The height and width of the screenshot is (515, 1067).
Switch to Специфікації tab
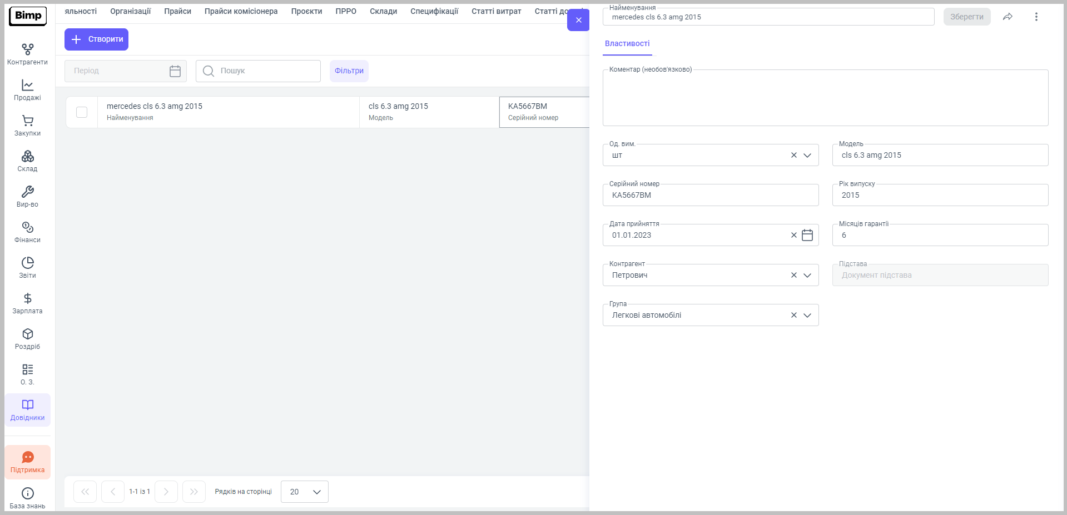pos(434,11)
